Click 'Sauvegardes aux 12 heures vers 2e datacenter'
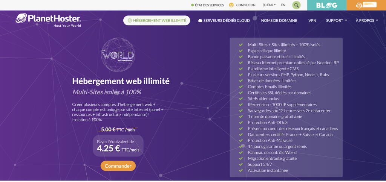 click(289, 111)
